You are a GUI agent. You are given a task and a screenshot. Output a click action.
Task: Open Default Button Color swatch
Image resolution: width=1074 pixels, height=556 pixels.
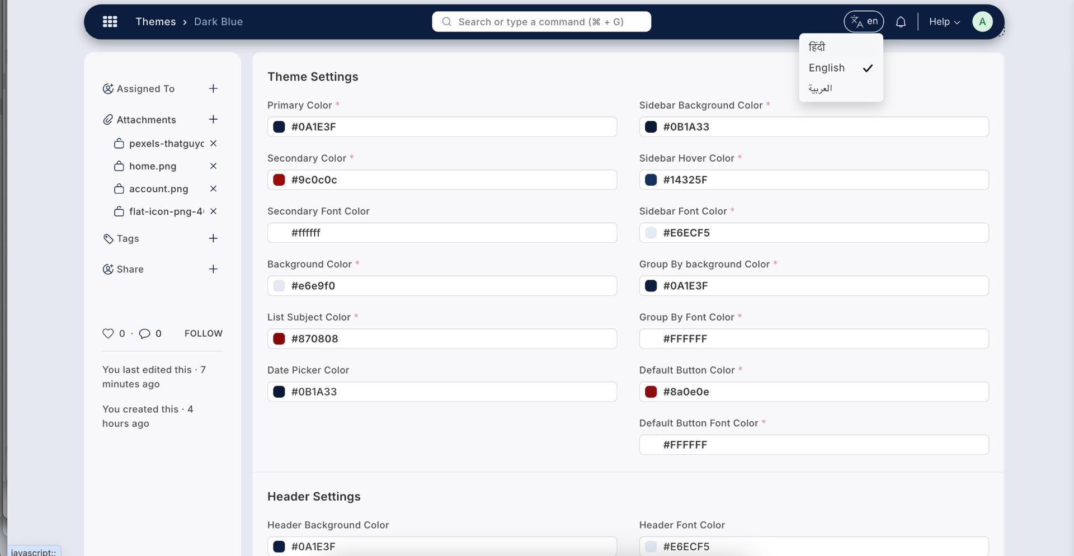pos(651,392)
